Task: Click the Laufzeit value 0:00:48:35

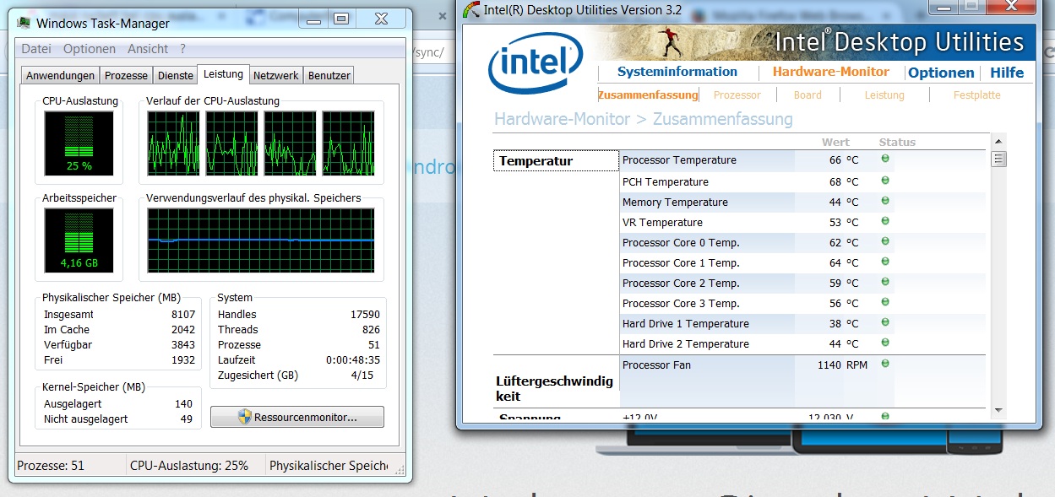Action: coord(352,359)
